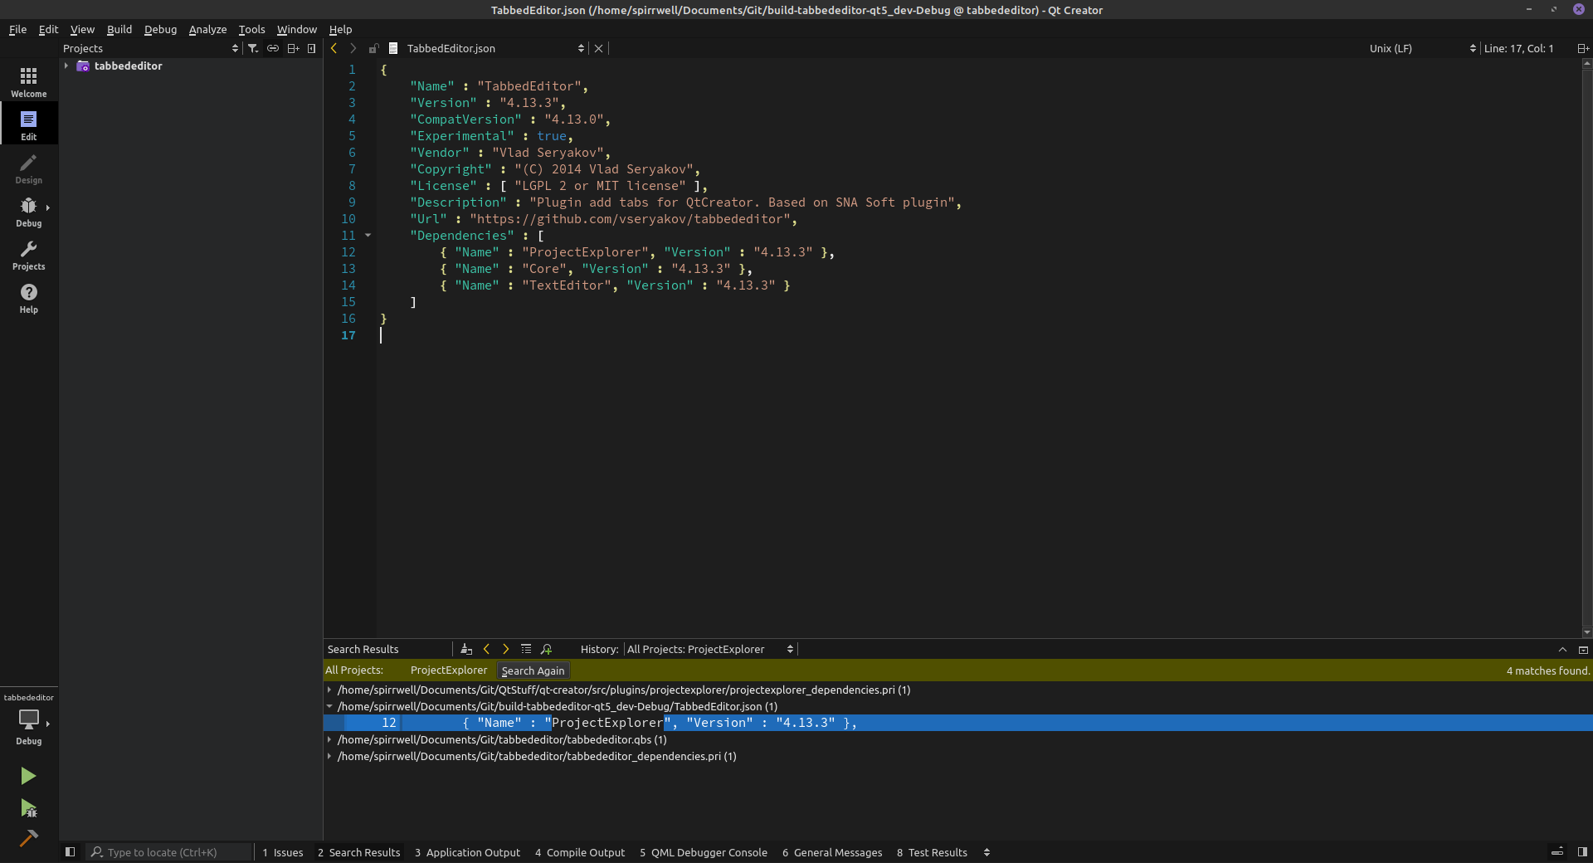Toggle the left sidebar visibility
This screenshot has width=1593, height=863.
click(x=71, y=851)
